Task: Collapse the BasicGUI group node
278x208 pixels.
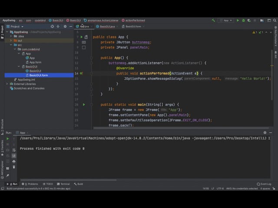Action: click(x=19, y=66)
